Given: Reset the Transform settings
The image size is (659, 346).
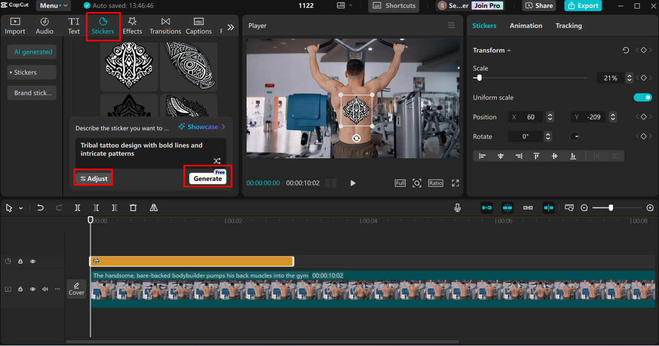Looking at the screenshot, I should [626, 50].
